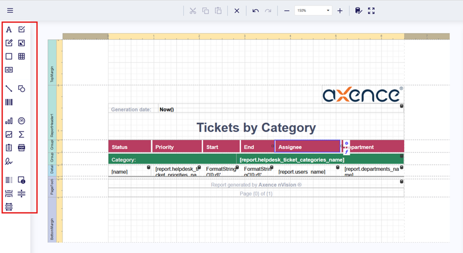
Task: Choose the Table control tool
Action: tap(21, 56)
